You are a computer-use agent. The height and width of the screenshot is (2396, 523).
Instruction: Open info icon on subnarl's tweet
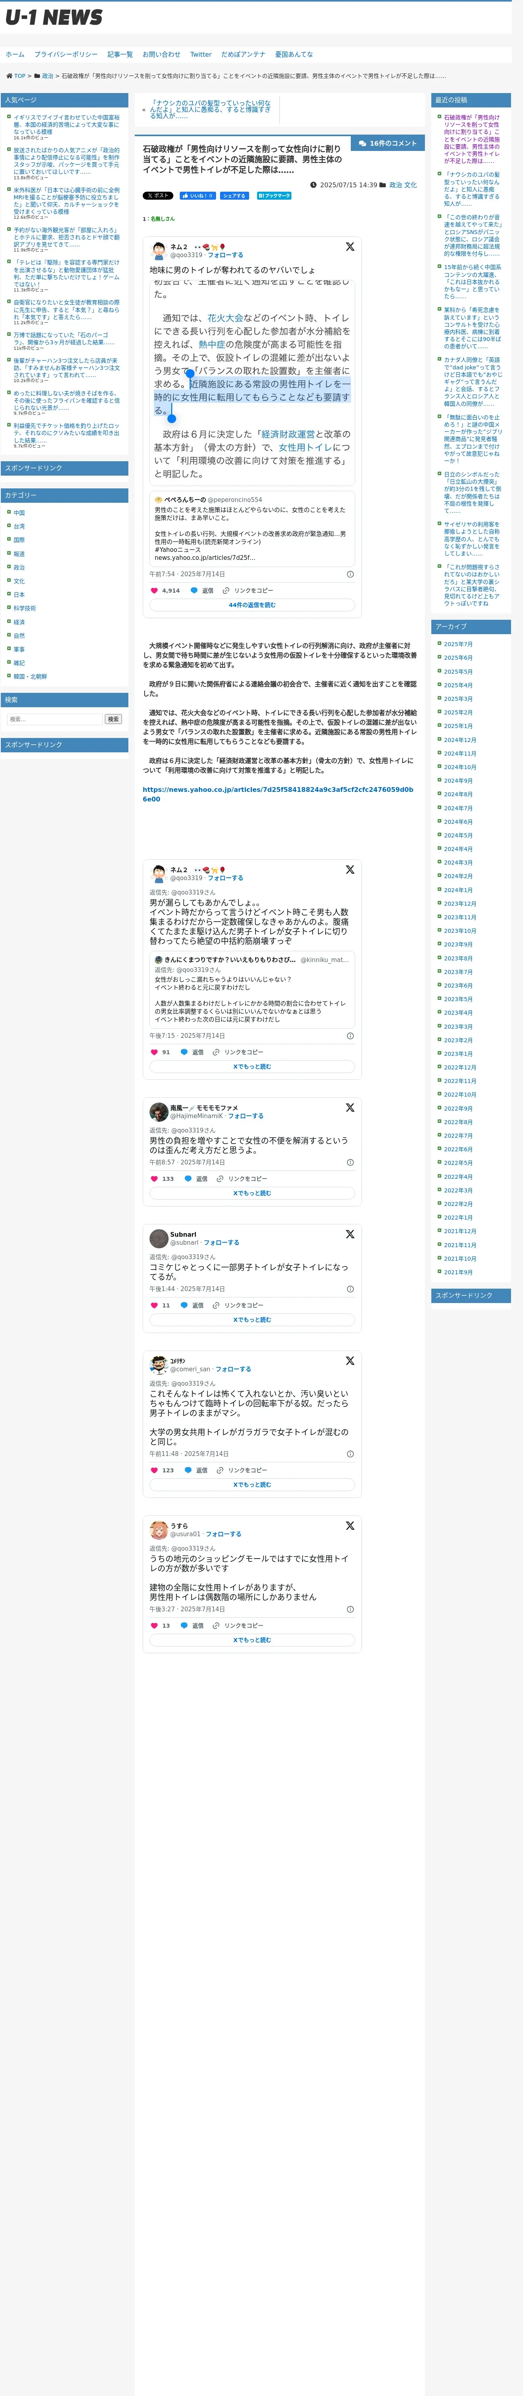(x=350, y=1289)
